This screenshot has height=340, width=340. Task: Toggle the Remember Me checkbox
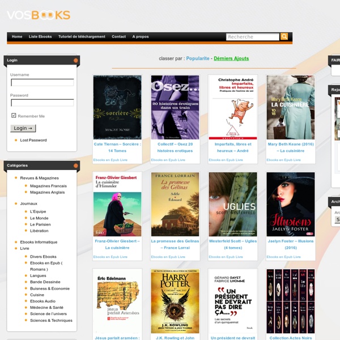tap(14, 116)
